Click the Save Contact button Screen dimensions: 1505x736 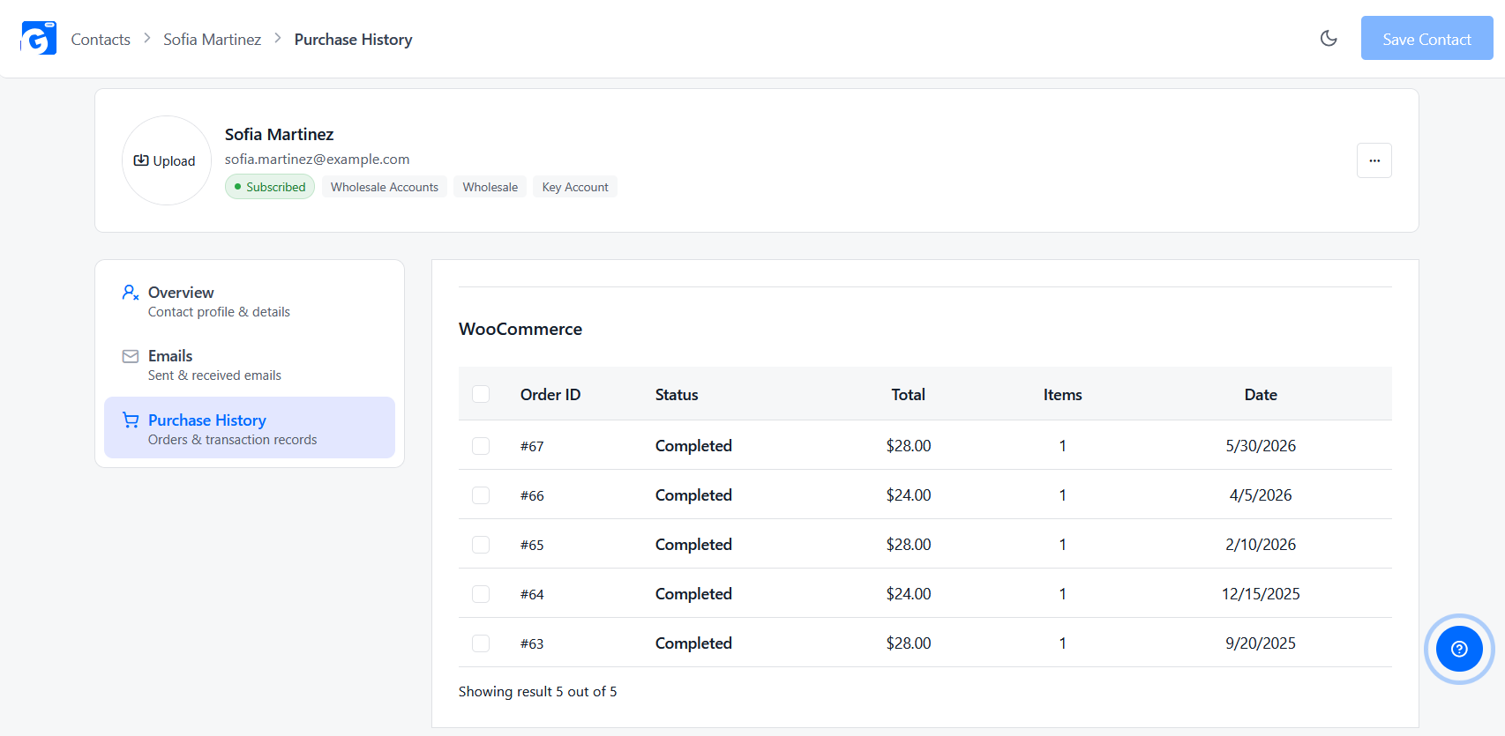click(1426, 38)
